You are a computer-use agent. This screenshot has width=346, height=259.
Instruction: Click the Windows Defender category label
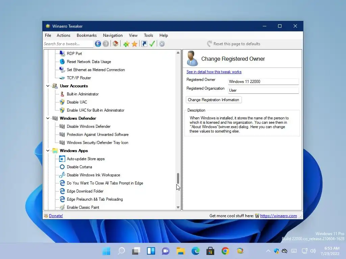78,118
